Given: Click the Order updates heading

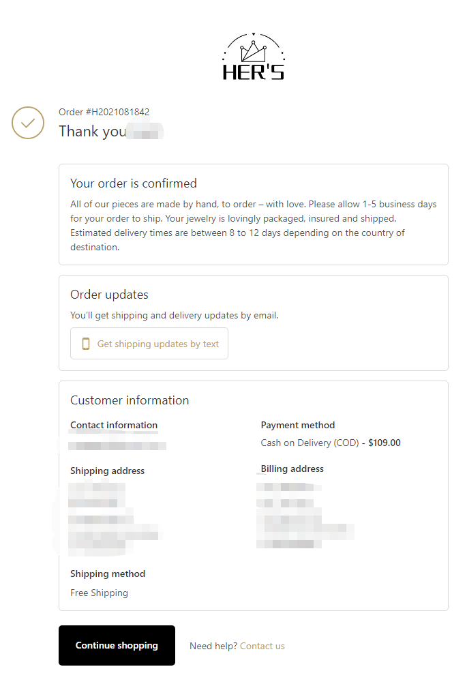Looking at the screenshot, I should pos(110,295).
